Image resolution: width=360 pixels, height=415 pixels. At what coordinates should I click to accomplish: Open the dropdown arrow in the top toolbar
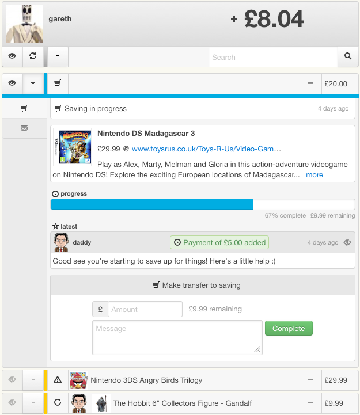58,56
